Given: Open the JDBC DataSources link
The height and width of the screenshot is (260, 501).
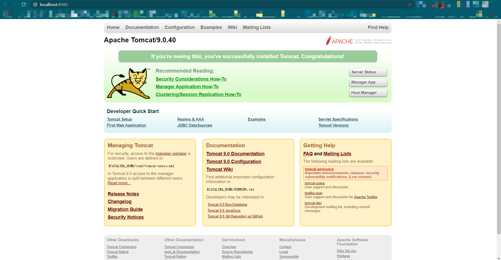Looking at the screenshot, I should tap(195, 125).
